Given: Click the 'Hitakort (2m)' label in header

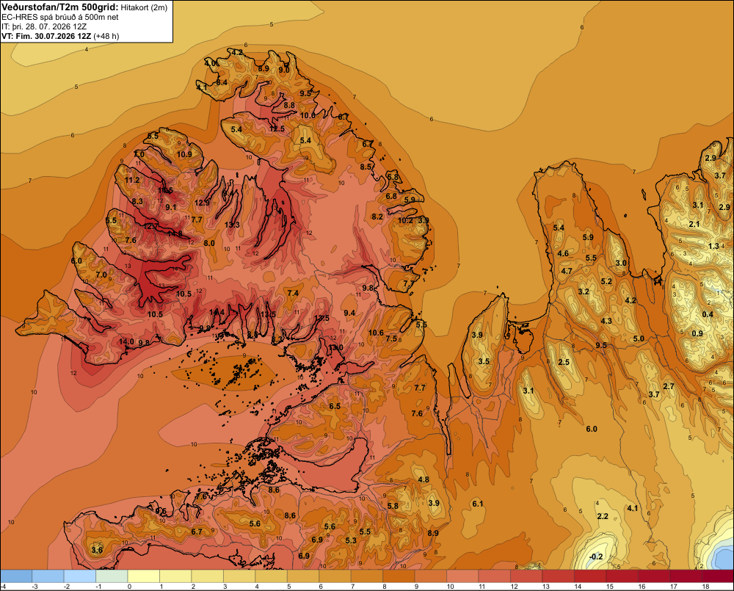Looking at the screenshot, I should point(144,7).
